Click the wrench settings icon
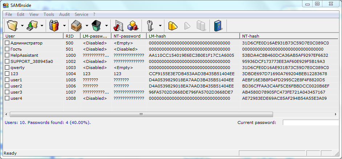Viewport: 342px width, 159px height. pyautogui.click(x=150, y=26)
